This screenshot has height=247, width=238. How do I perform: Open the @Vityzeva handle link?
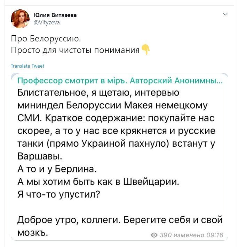point(47,23)
